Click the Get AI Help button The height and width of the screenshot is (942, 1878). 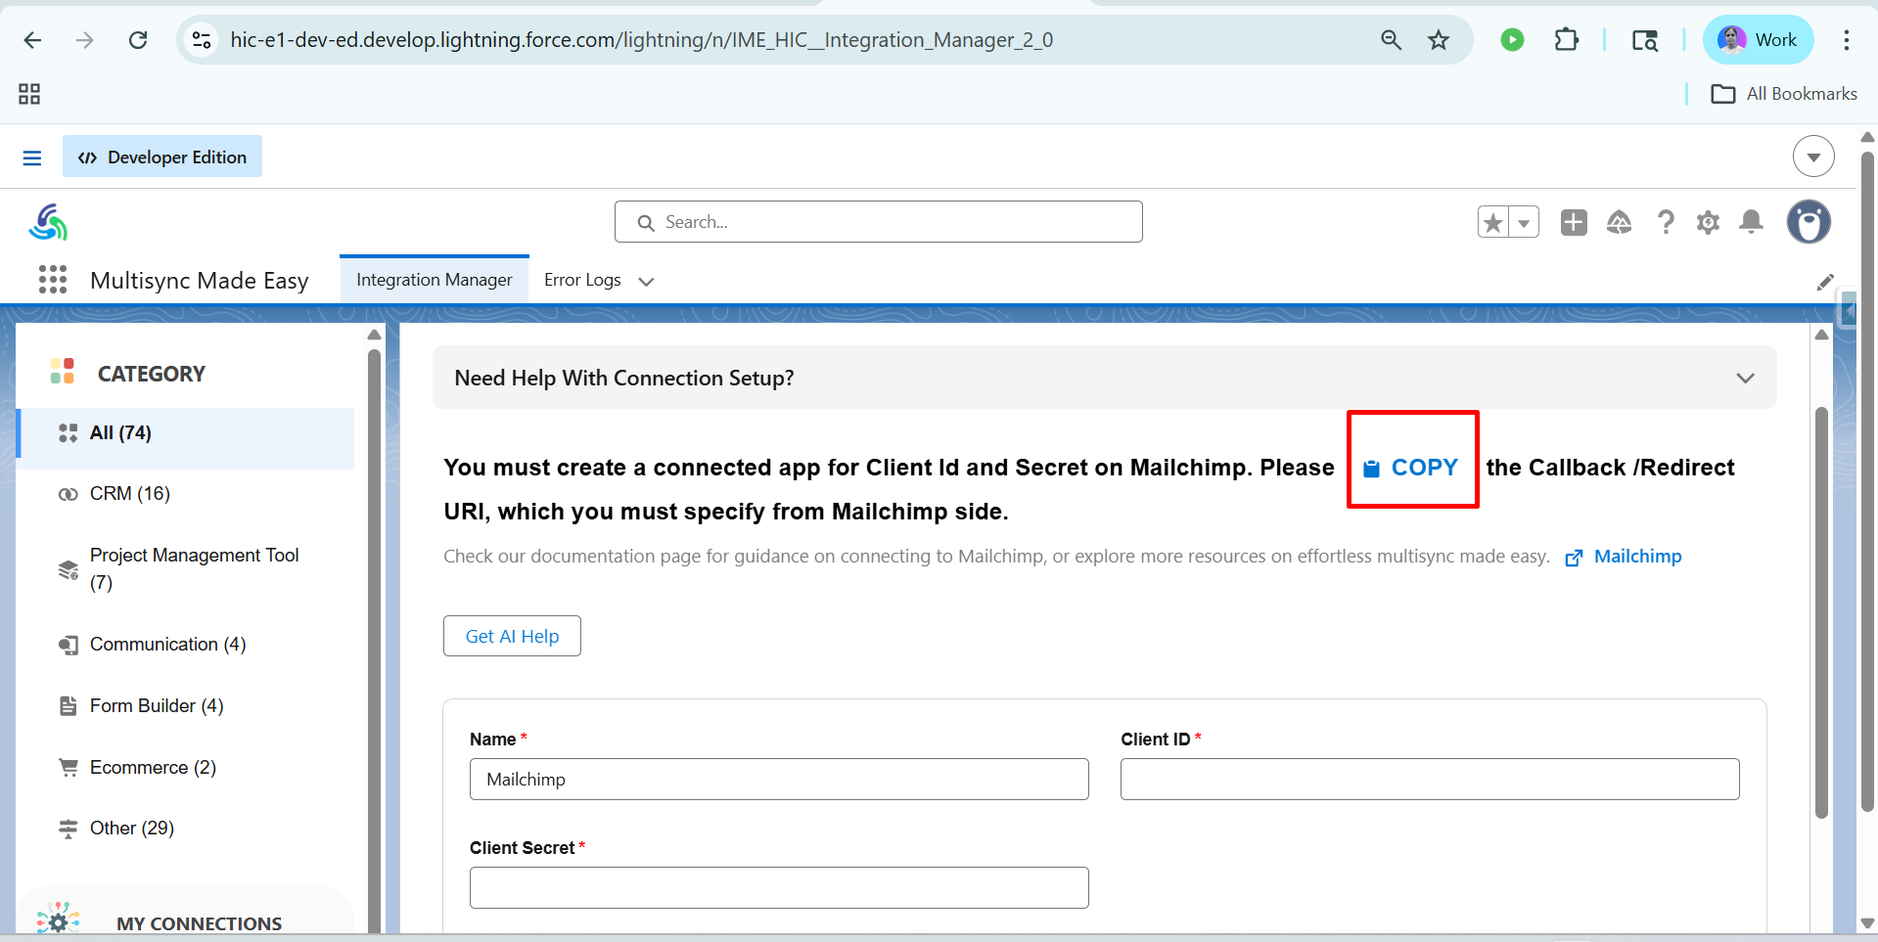pos(512,636)
